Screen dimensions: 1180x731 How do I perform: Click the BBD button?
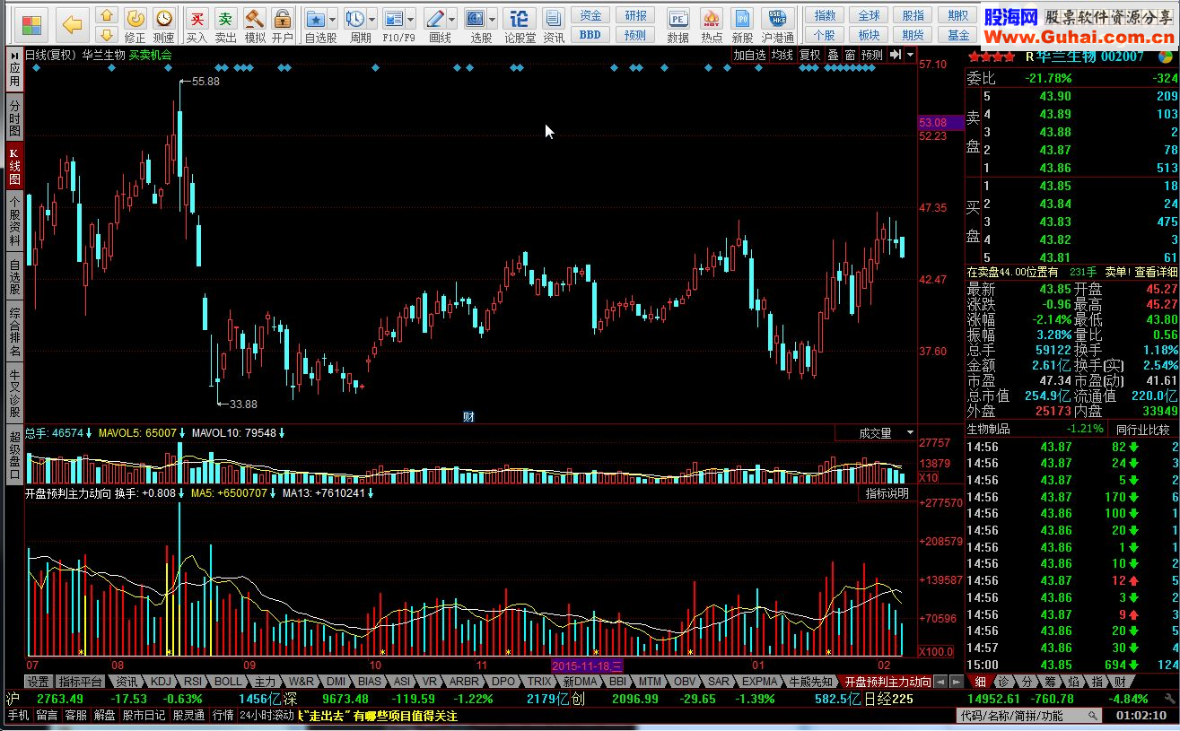point(590,34)
